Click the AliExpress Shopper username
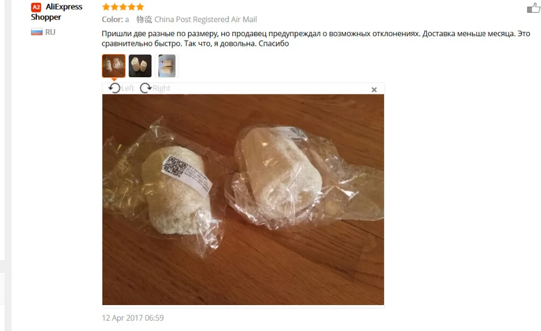This screenshot has width=541, height=331. [x=57, y=12]
